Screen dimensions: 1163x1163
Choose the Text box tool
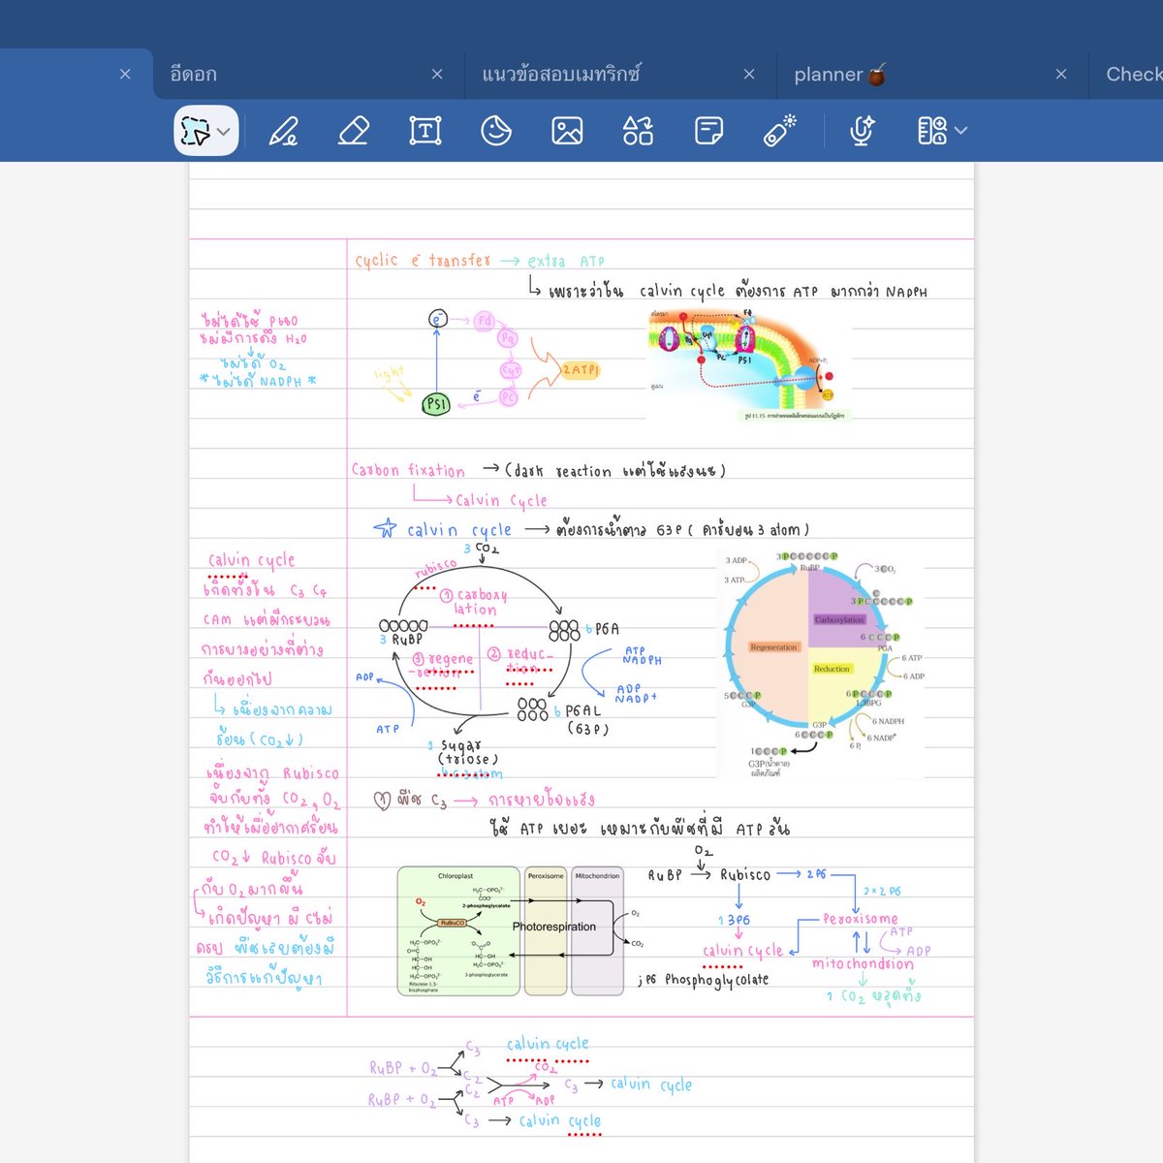425,131
